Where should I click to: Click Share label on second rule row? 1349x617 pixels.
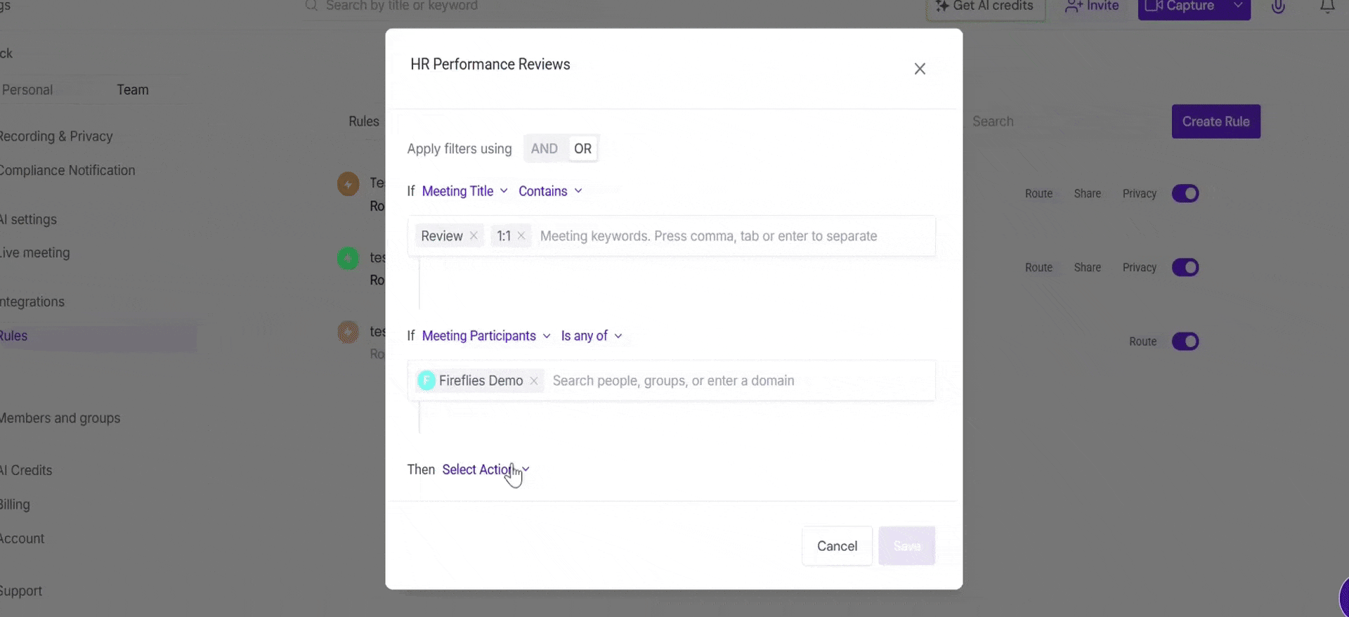click(1087, 268)
